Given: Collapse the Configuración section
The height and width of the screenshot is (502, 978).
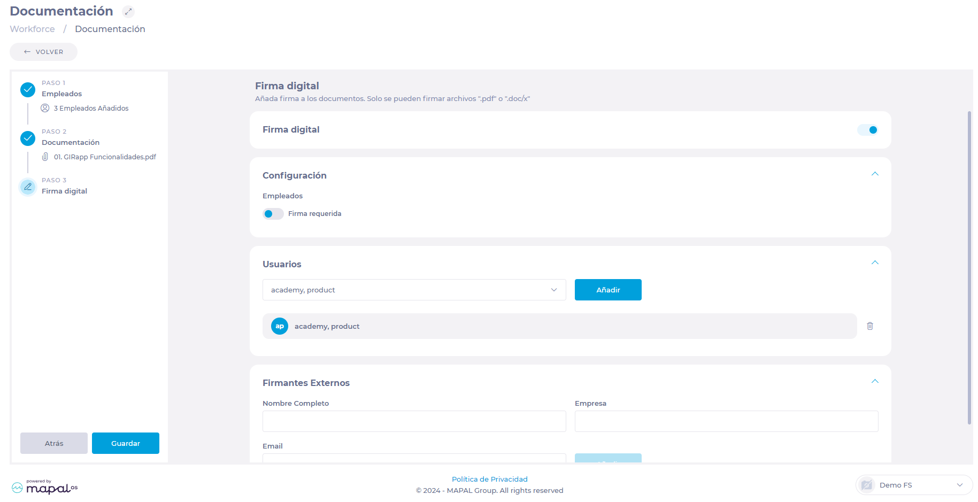Looking at the screenshot, I should [x=875, y=174].
